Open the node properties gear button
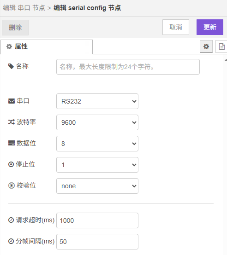The width and height of the screenshot is (227, 255). 206,46
